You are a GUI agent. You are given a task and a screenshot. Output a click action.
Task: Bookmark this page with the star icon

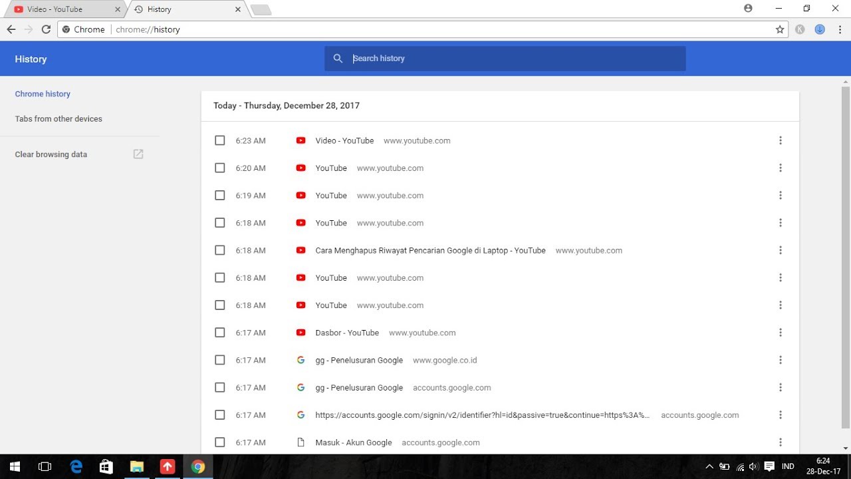(x=780, y=29)
